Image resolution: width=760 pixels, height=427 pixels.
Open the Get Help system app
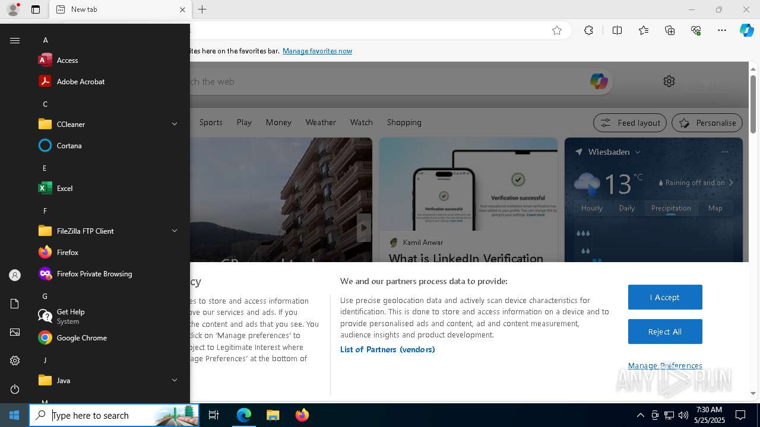tap(110, 317)
